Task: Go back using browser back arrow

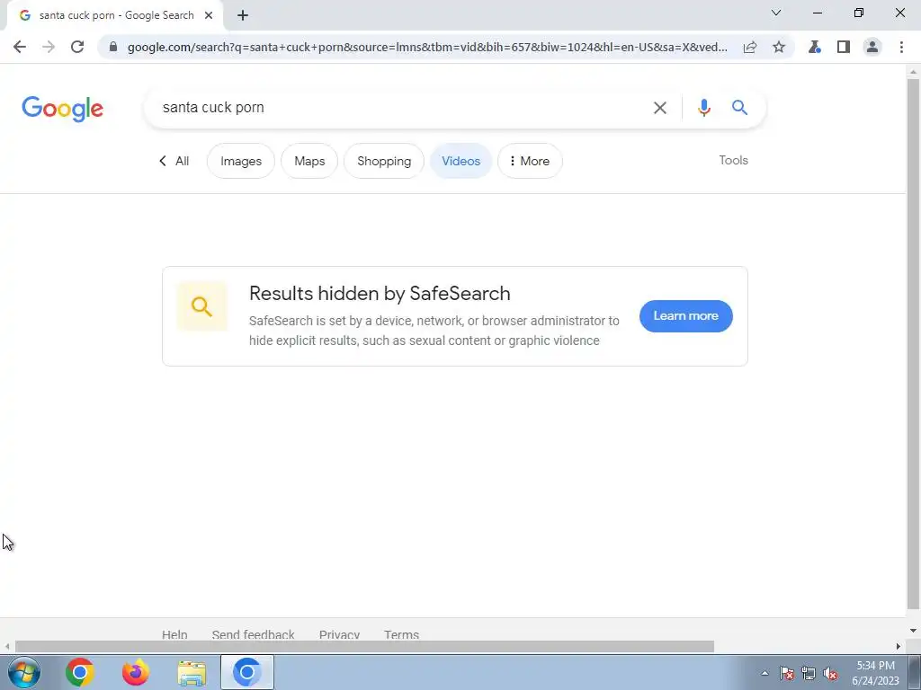Action: coord(20,47)
